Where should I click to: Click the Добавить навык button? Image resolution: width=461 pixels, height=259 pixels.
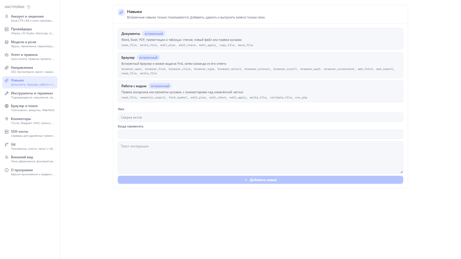tap(260, 180)
